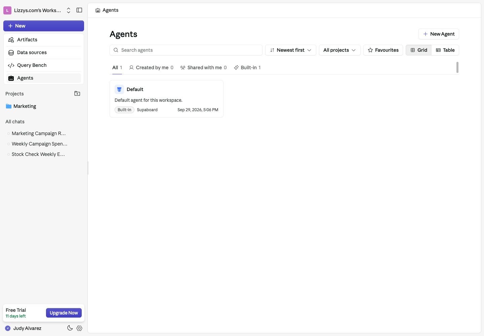Click the Data sources database icon
This screenshot has width=484, height=336.
[11, 52]
